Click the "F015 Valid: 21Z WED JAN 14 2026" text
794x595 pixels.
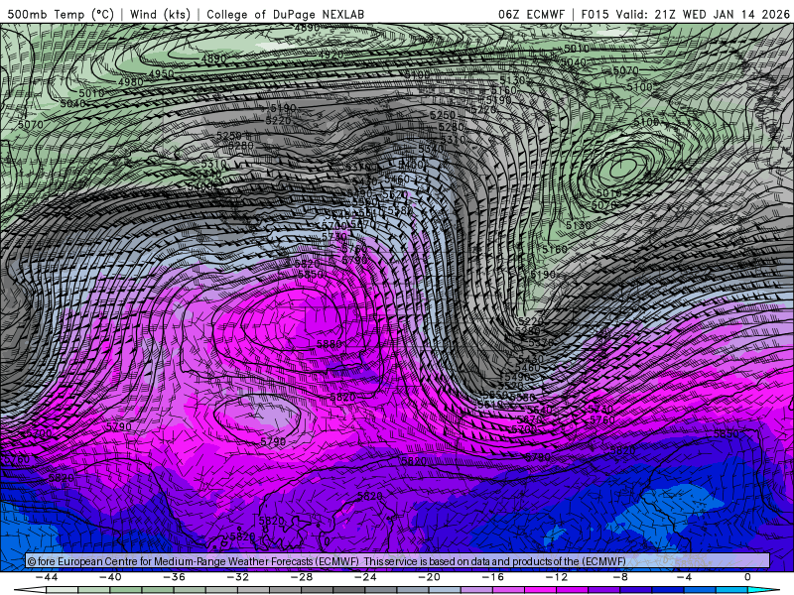coord(685,14)
